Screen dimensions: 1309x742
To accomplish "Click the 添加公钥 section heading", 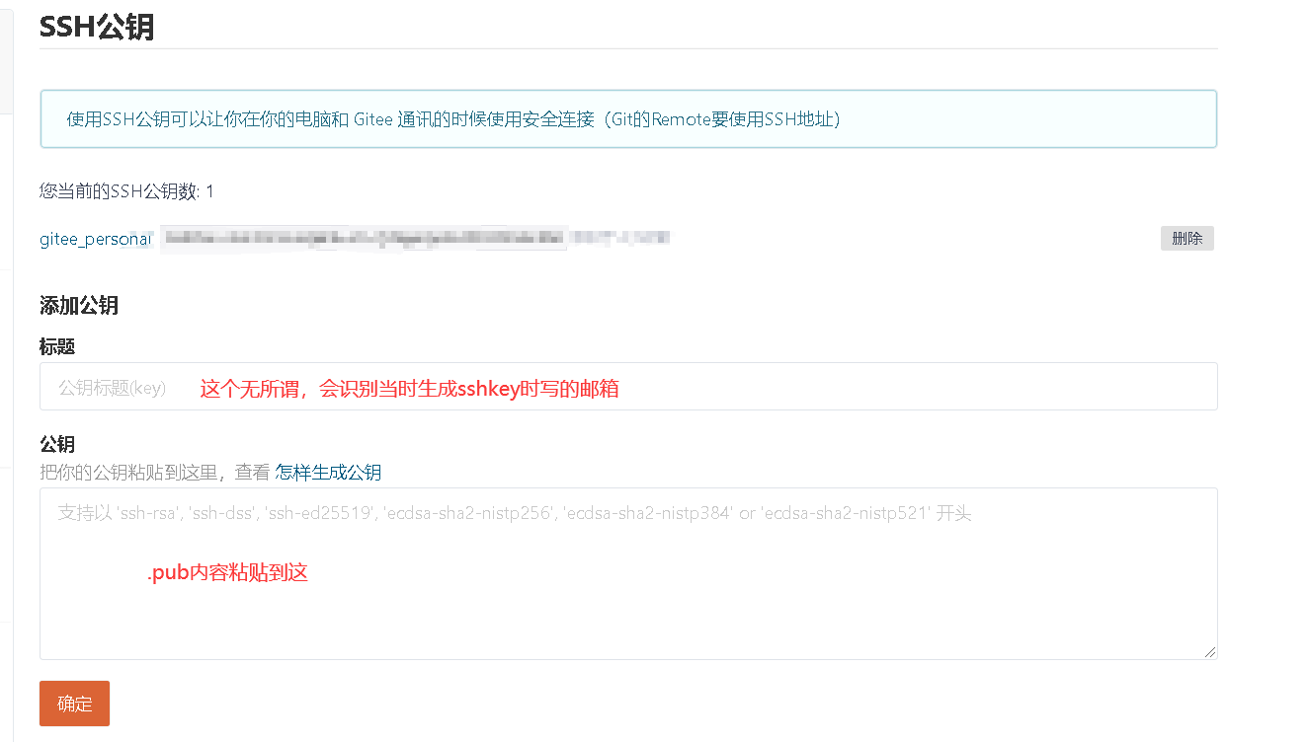I will point(79,305).
